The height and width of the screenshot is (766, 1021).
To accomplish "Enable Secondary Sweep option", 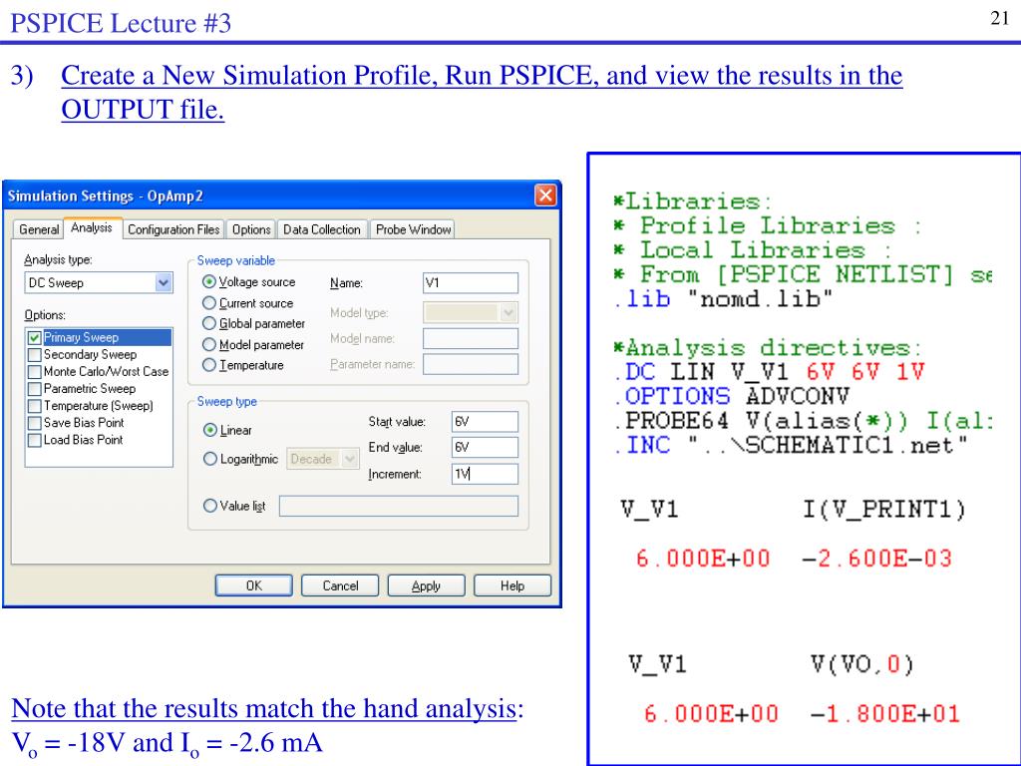I will click(x=35, y=355).
